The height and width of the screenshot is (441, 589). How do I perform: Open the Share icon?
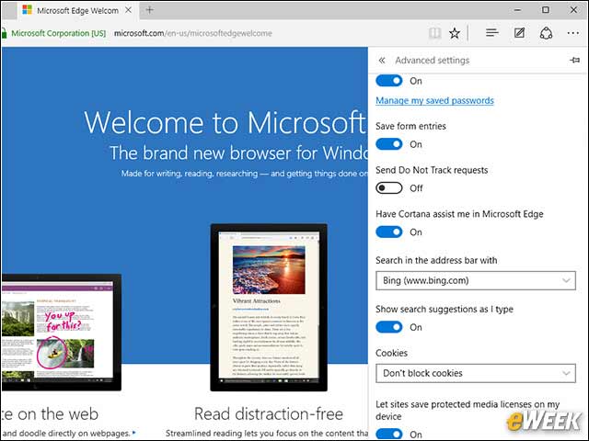click(x=546, y=33)
